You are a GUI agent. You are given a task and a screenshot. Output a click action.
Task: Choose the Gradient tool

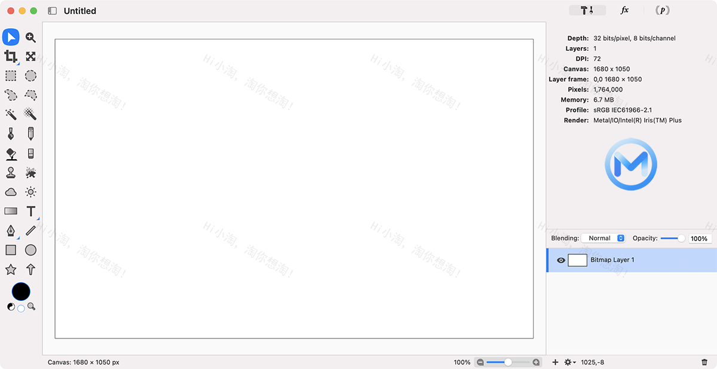(10, 211)
